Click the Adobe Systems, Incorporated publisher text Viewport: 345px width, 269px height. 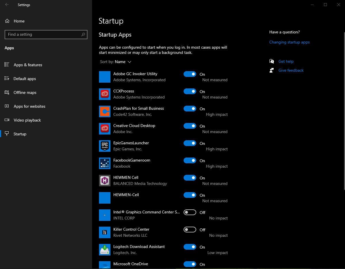click(x=139, y=80)
